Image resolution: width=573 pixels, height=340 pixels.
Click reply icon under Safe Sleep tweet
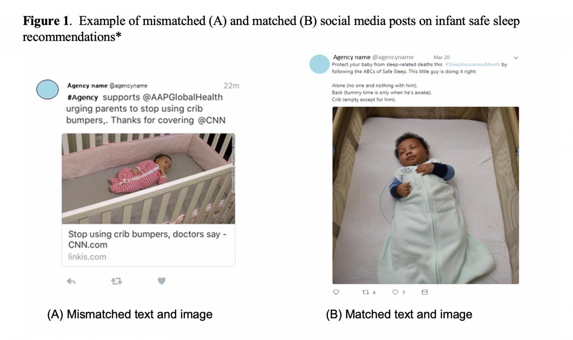tap(336, 292)
